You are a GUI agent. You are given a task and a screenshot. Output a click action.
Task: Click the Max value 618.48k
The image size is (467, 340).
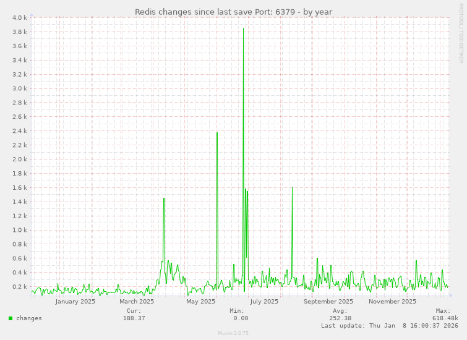(445, 318)
